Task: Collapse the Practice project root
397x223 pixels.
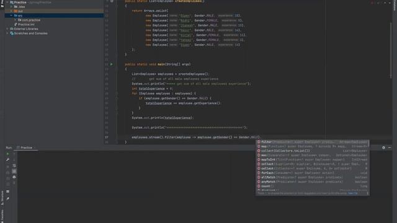Action: pos(7,2)
